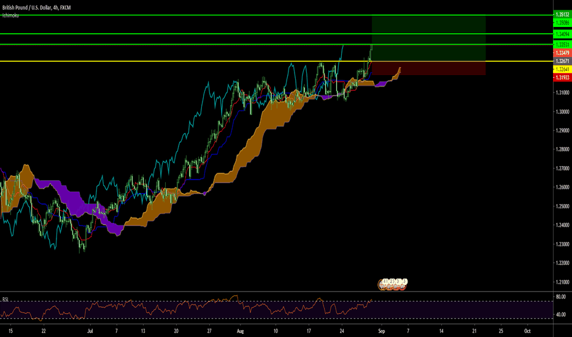Click the 1.34094 price label
Screen dimensions: 572x337
562,34
